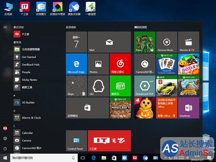216x162 pixels.
Task: Open File Explorer from the taskbar
Action: coord(104,158)
